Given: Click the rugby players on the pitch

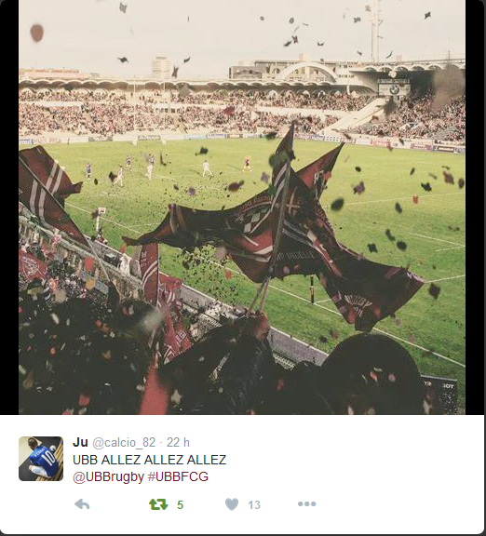Looking at the screenshot, I should [169, 167].
